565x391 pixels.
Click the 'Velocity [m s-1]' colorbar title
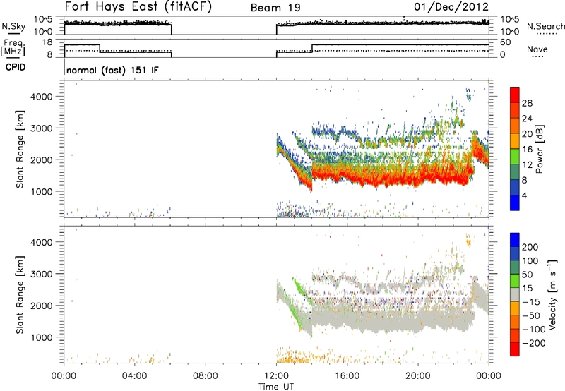552,294
